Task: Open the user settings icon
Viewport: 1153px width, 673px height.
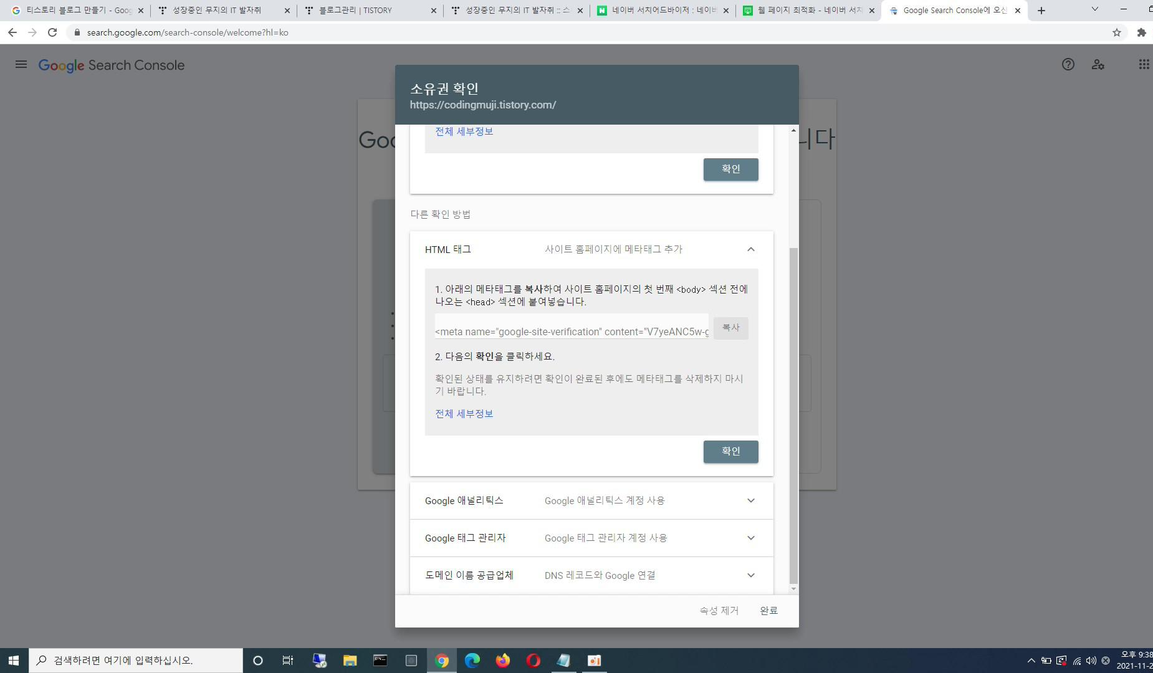Action: 1098,64
